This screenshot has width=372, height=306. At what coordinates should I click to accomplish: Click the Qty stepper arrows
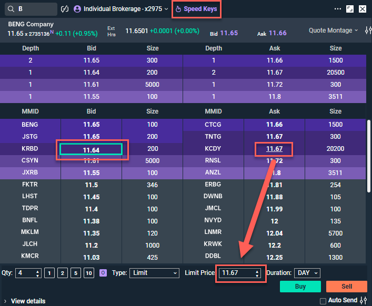tap(37, 273)
